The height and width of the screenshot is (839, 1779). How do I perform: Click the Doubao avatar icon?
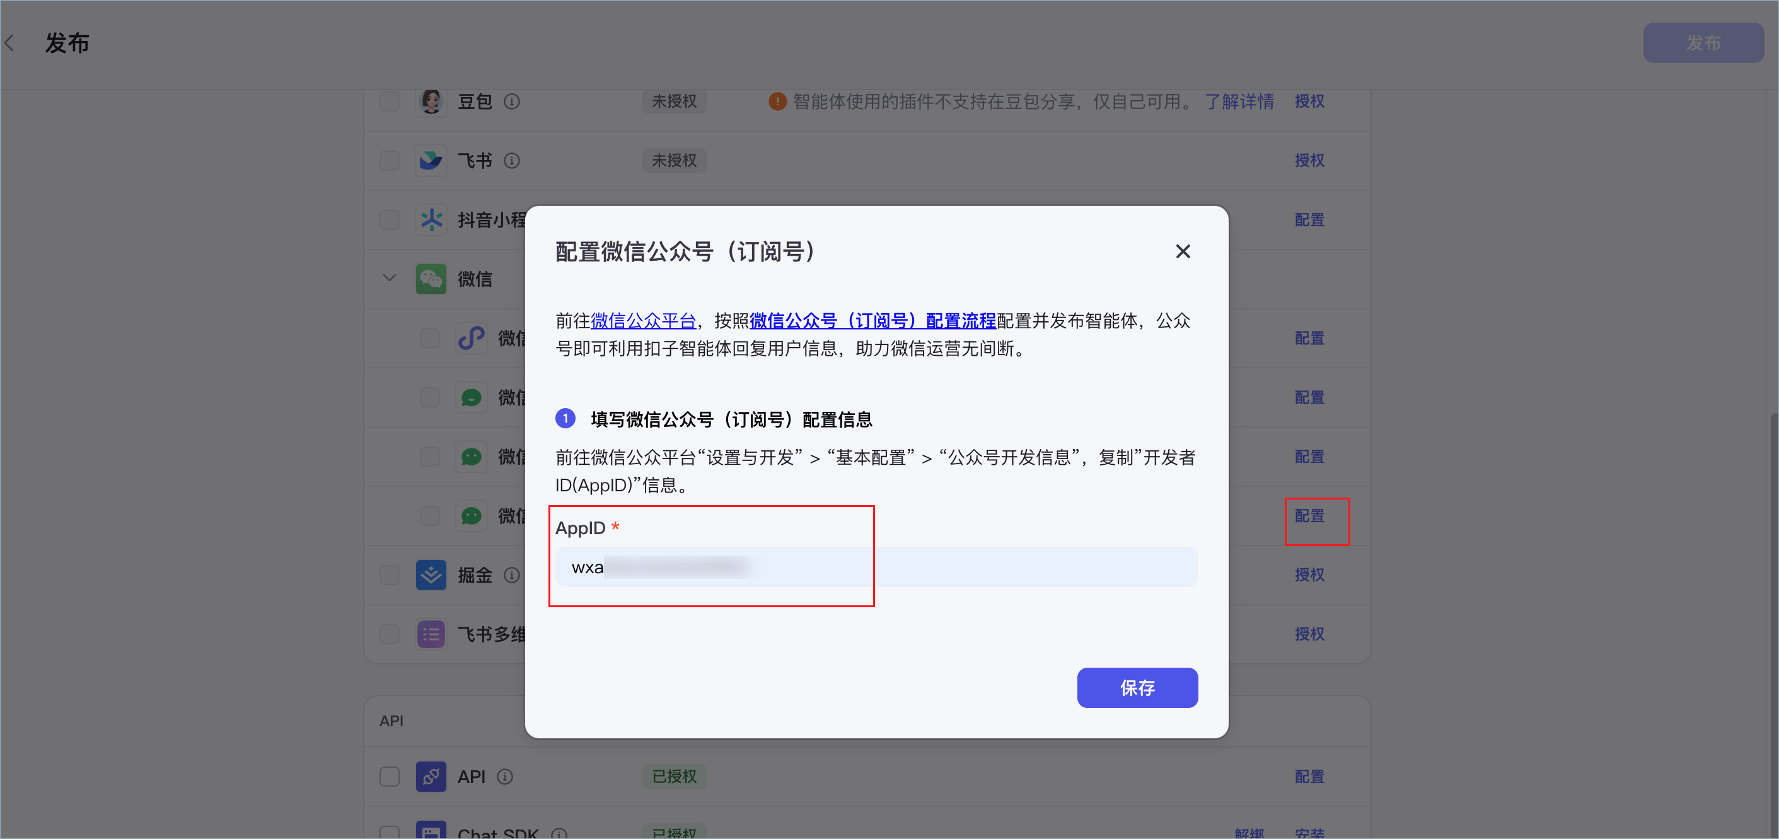point(431,101)
